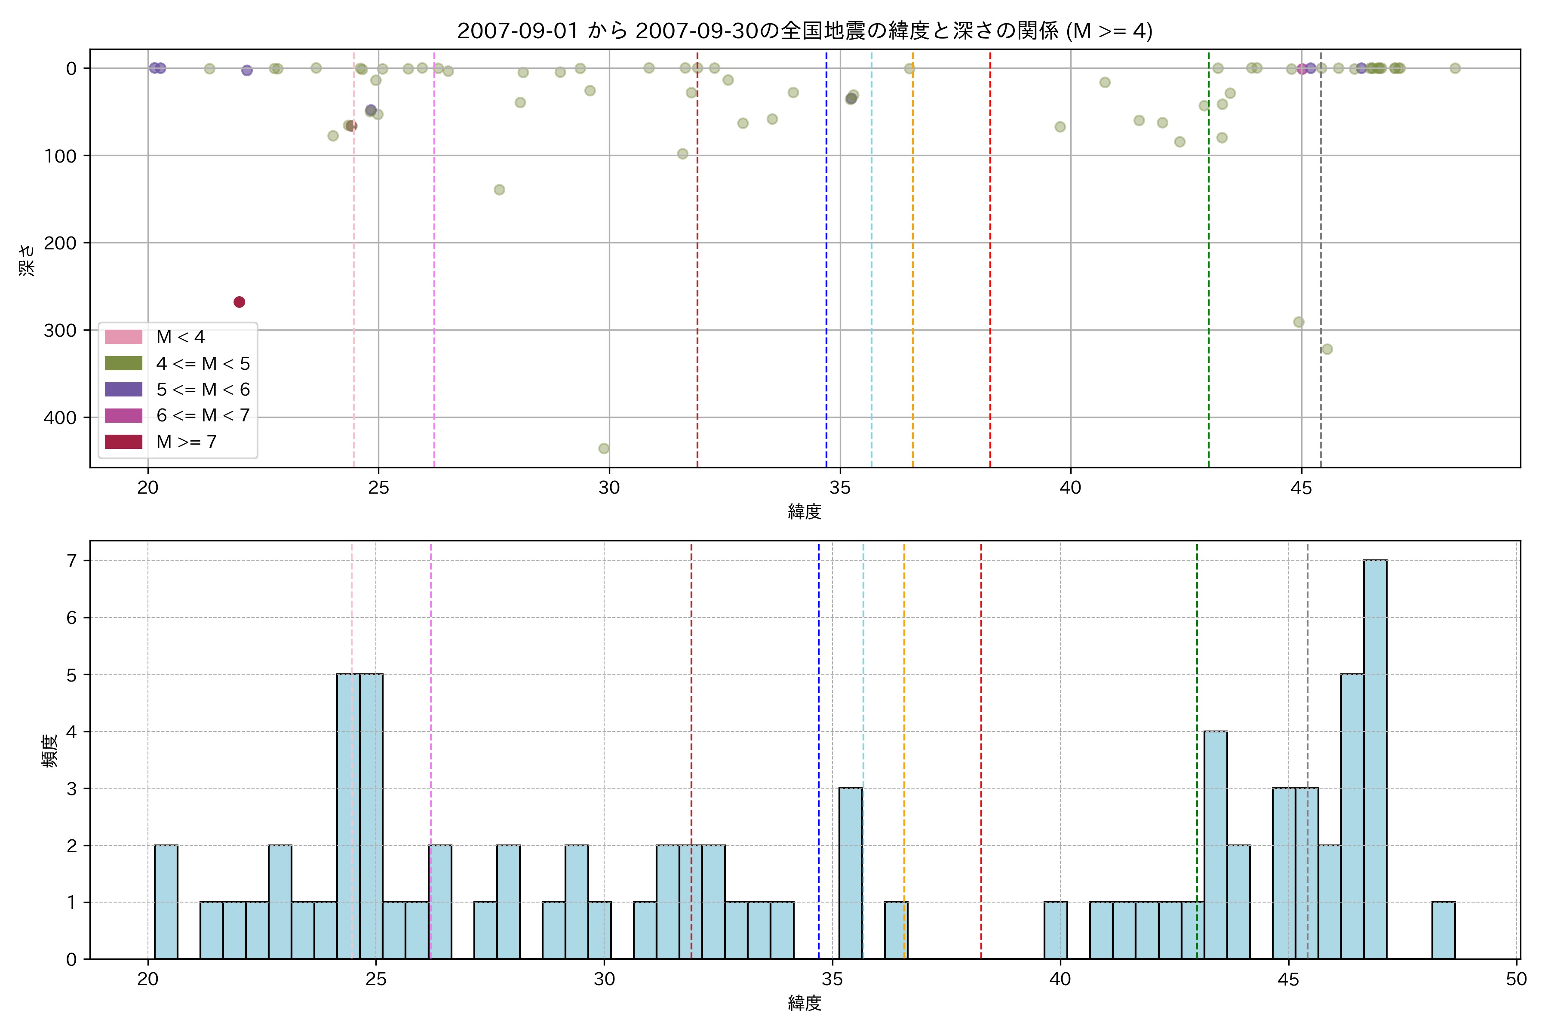Click the histogram bar near latitude 48

[1444, 930]
